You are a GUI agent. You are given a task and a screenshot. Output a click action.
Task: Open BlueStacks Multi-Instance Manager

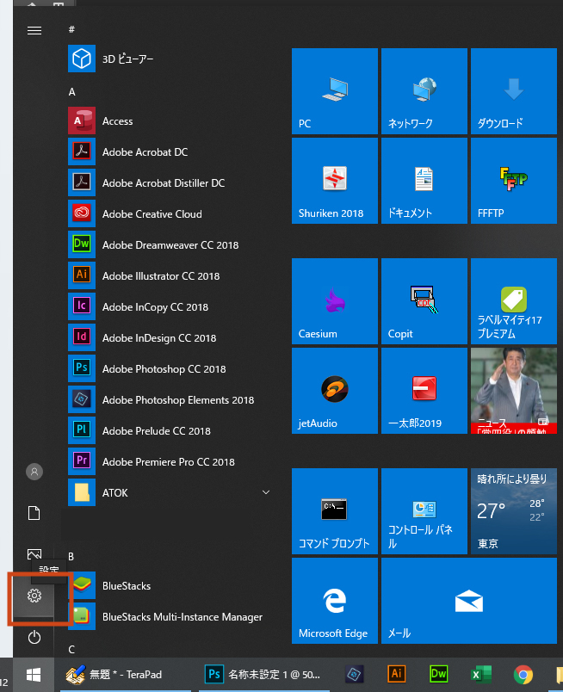tap(170, 616)
